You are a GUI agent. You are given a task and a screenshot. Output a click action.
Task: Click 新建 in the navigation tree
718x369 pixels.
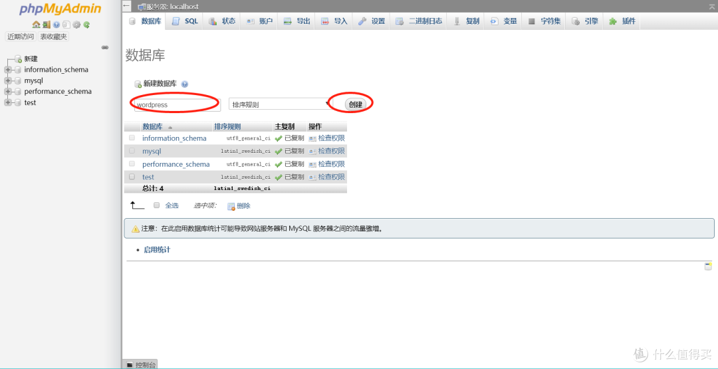tap(31, 59)
